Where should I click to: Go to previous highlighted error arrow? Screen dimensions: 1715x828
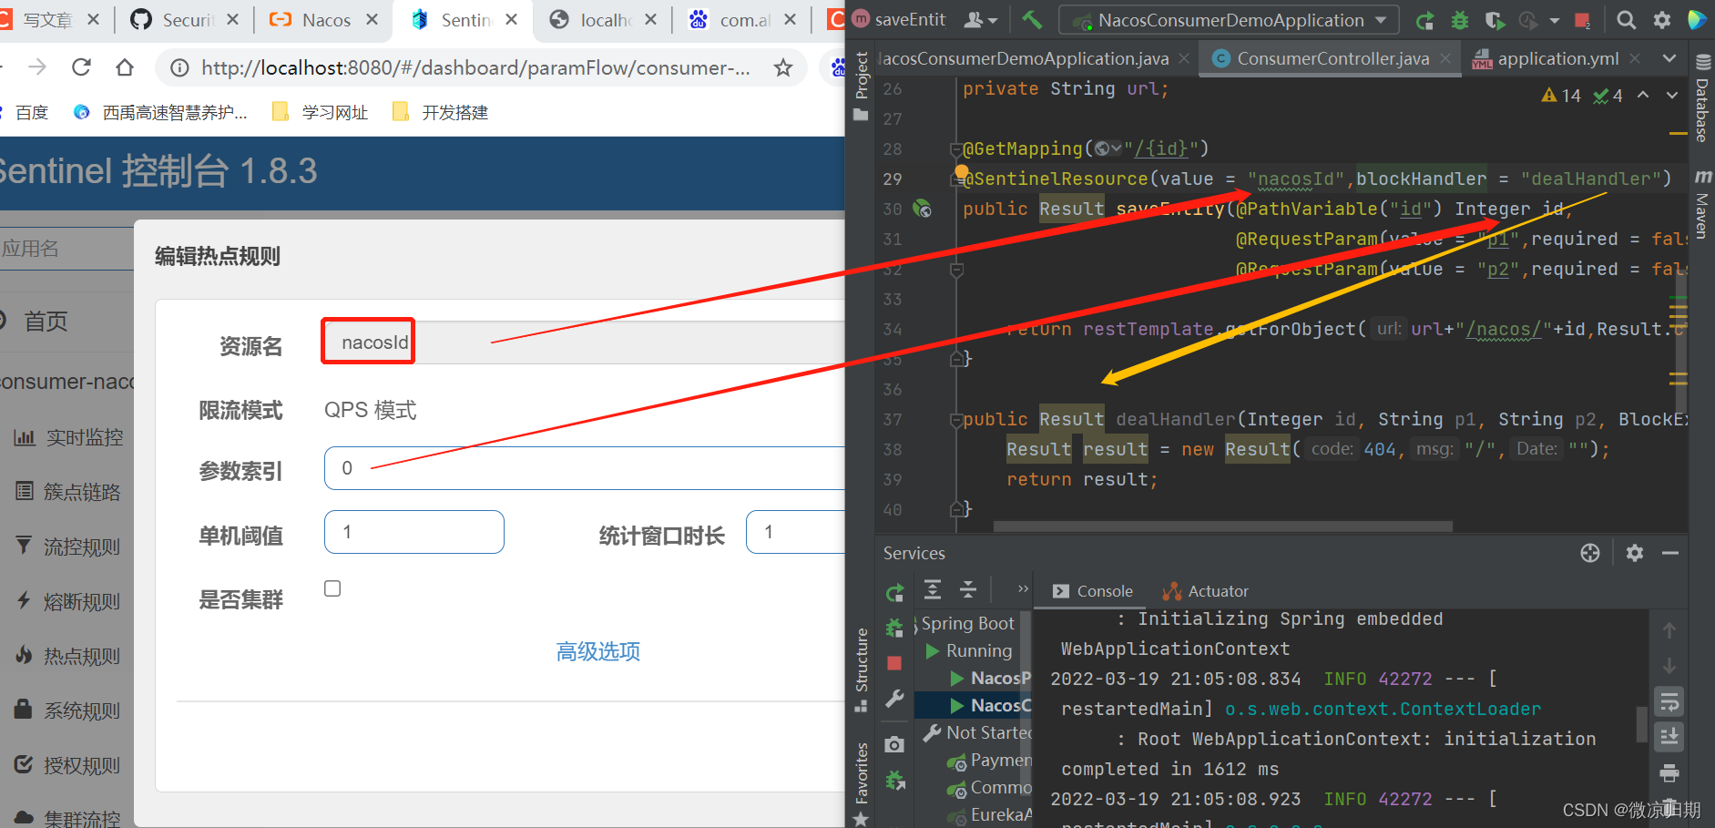(1643, 95)
